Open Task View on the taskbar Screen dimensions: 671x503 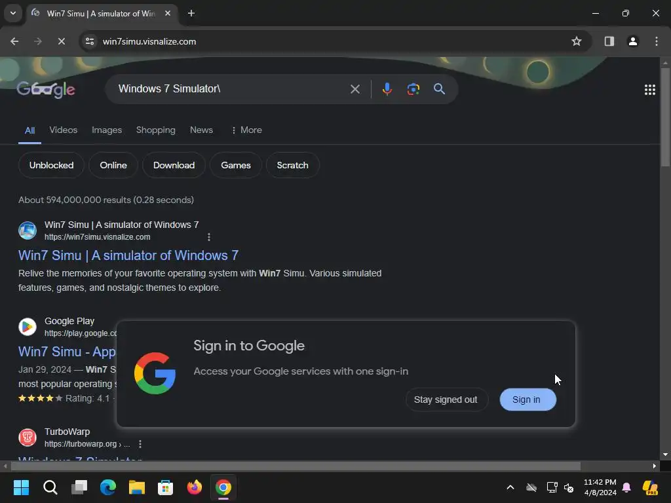(x=79, y=487)
